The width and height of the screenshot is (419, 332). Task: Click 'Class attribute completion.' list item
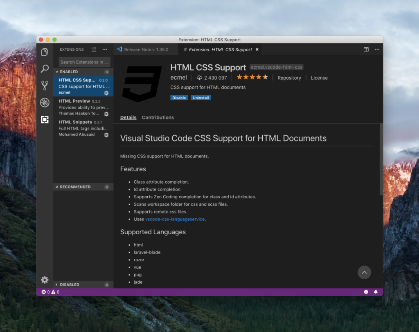pos(161,182)
